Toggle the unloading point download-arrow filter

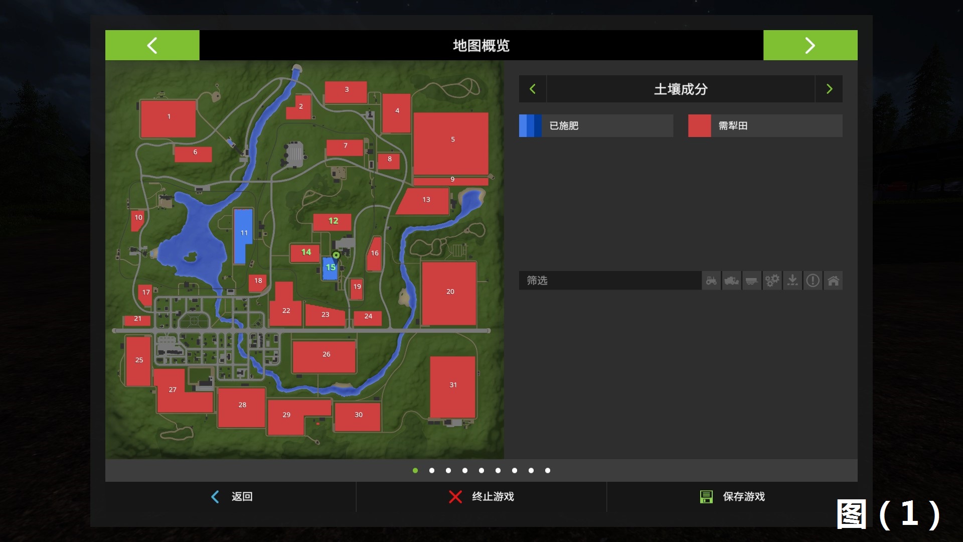[792, 281]
